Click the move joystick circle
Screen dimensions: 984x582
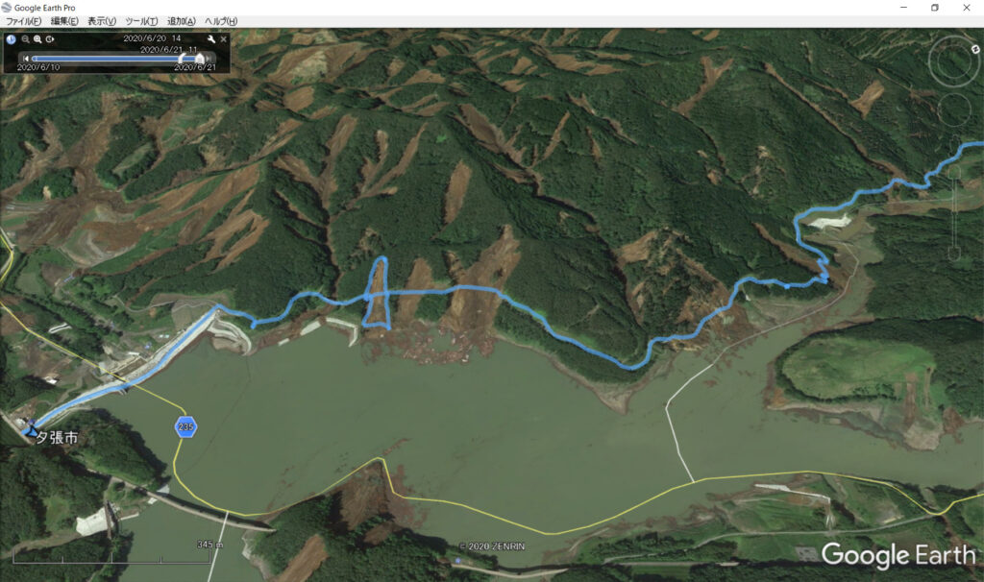click(x=954, y=109)
